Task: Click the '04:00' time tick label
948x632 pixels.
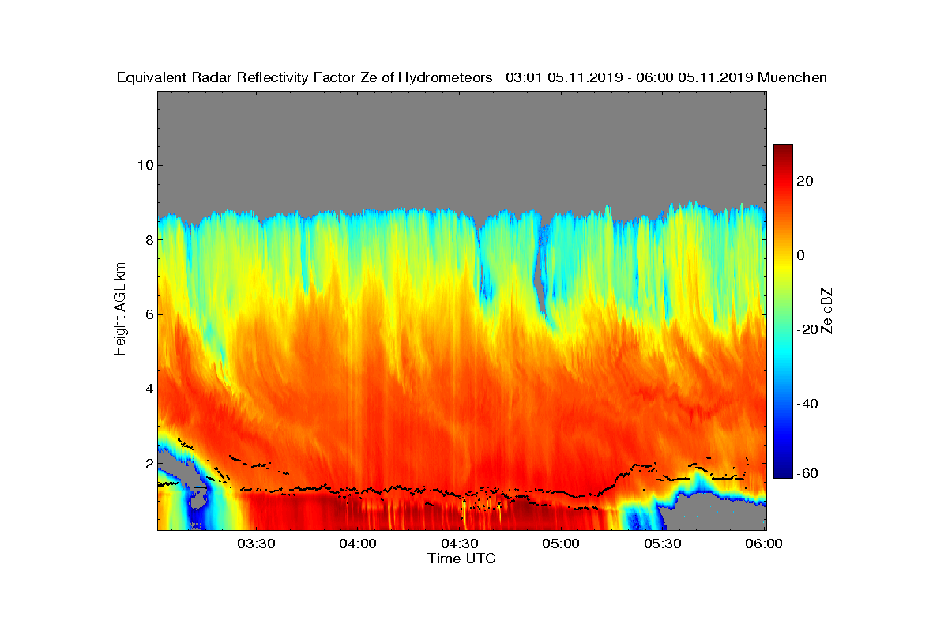Action: coord(359,544)
